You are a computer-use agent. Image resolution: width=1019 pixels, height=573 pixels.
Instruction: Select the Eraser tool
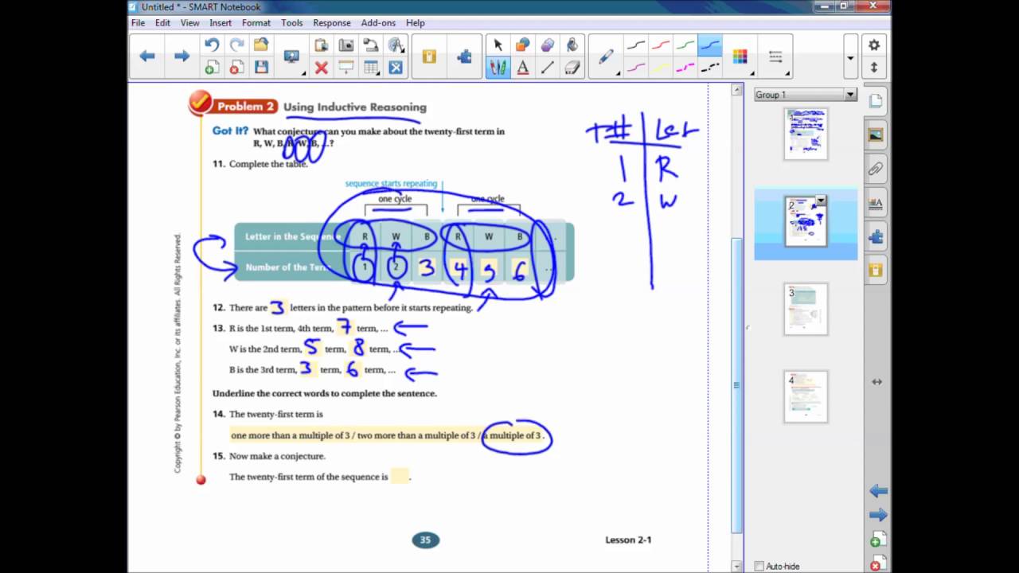pyautogui.click(x=572, y=68)
